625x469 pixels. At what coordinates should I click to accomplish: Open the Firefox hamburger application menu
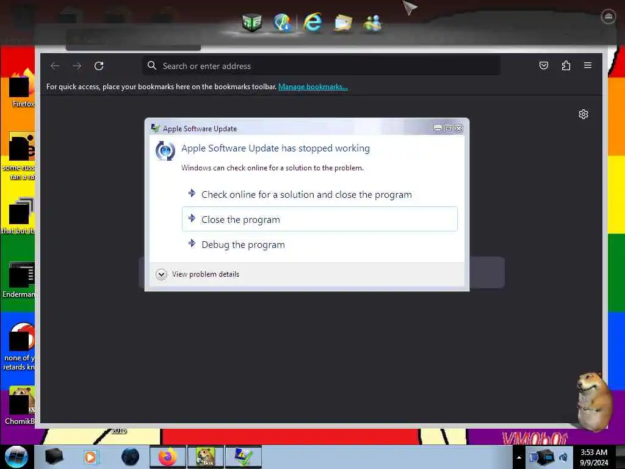(x=588, y=65)
